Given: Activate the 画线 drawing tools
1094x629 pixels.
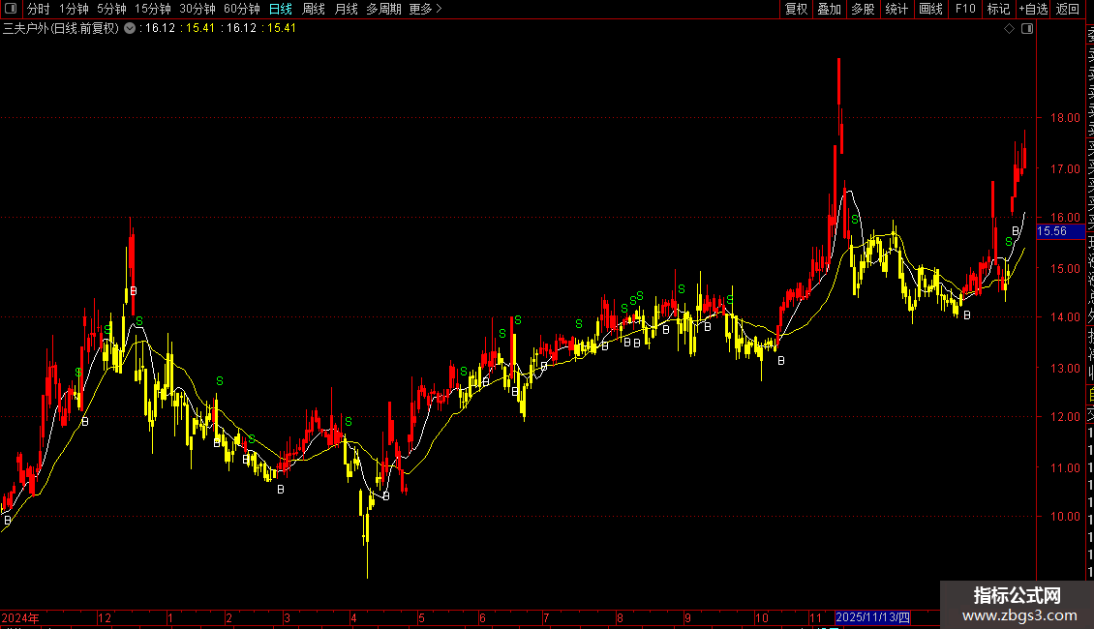Looking at the screenshot, I should (x=930, y=9).
